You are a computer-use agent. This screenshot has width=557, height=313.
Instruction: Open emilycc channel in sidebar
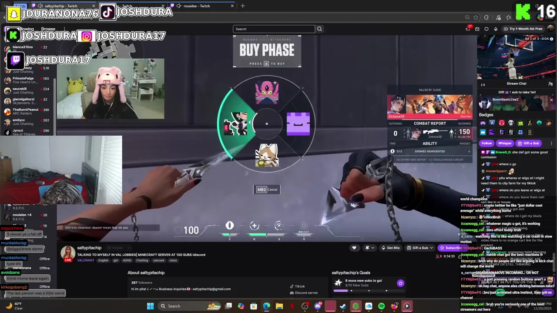(x=29, y=122)
